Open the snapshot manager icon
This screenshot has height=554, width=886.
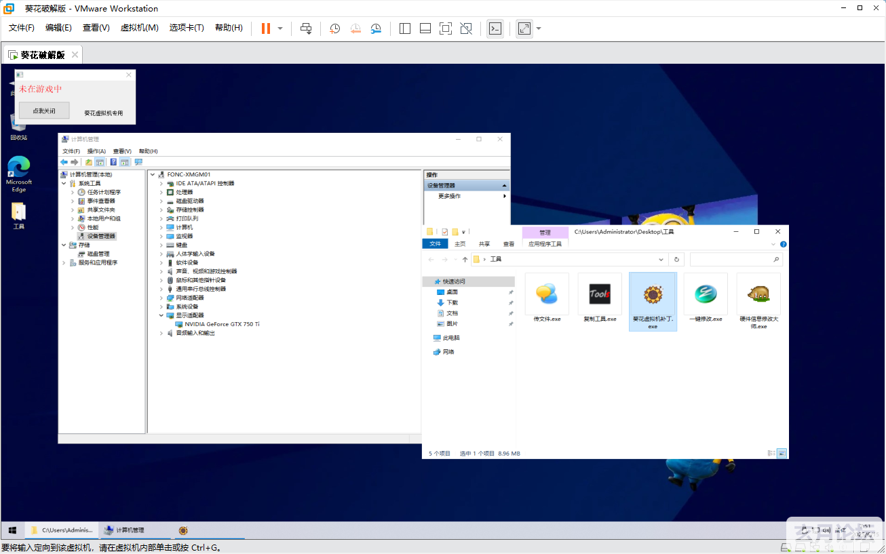(376, 28)
